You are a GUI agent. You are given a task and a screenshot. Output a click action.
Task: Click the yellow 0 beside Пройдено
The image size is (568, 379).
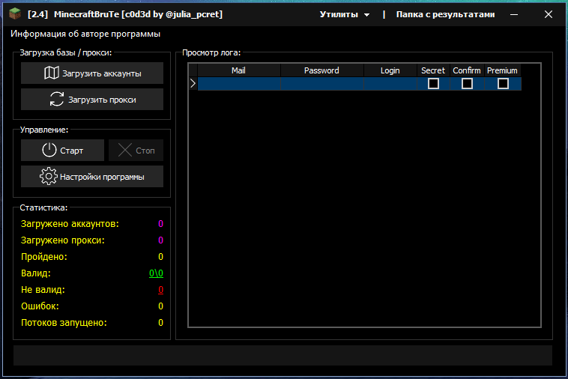(x=161, y=257)
